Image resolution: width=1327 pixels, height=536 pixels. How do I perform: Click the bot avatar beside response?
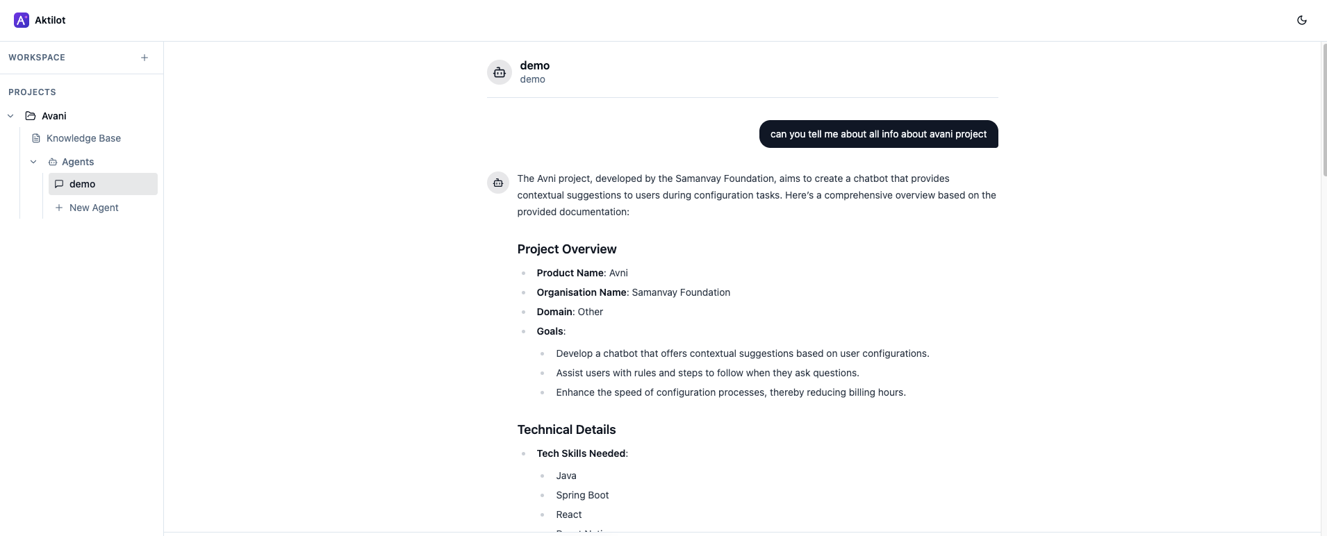coord(498,183)
